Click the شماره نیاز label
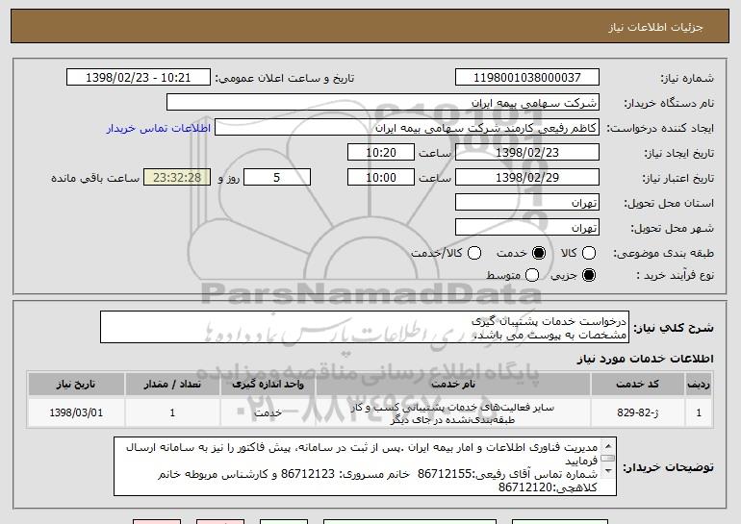This screenshot has height=524, width=741. (687, 78)
